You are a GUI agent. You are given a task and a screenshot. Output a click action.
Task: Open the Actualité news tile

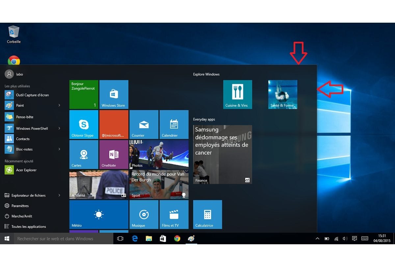pyautogui.click(x=99, y=184)
